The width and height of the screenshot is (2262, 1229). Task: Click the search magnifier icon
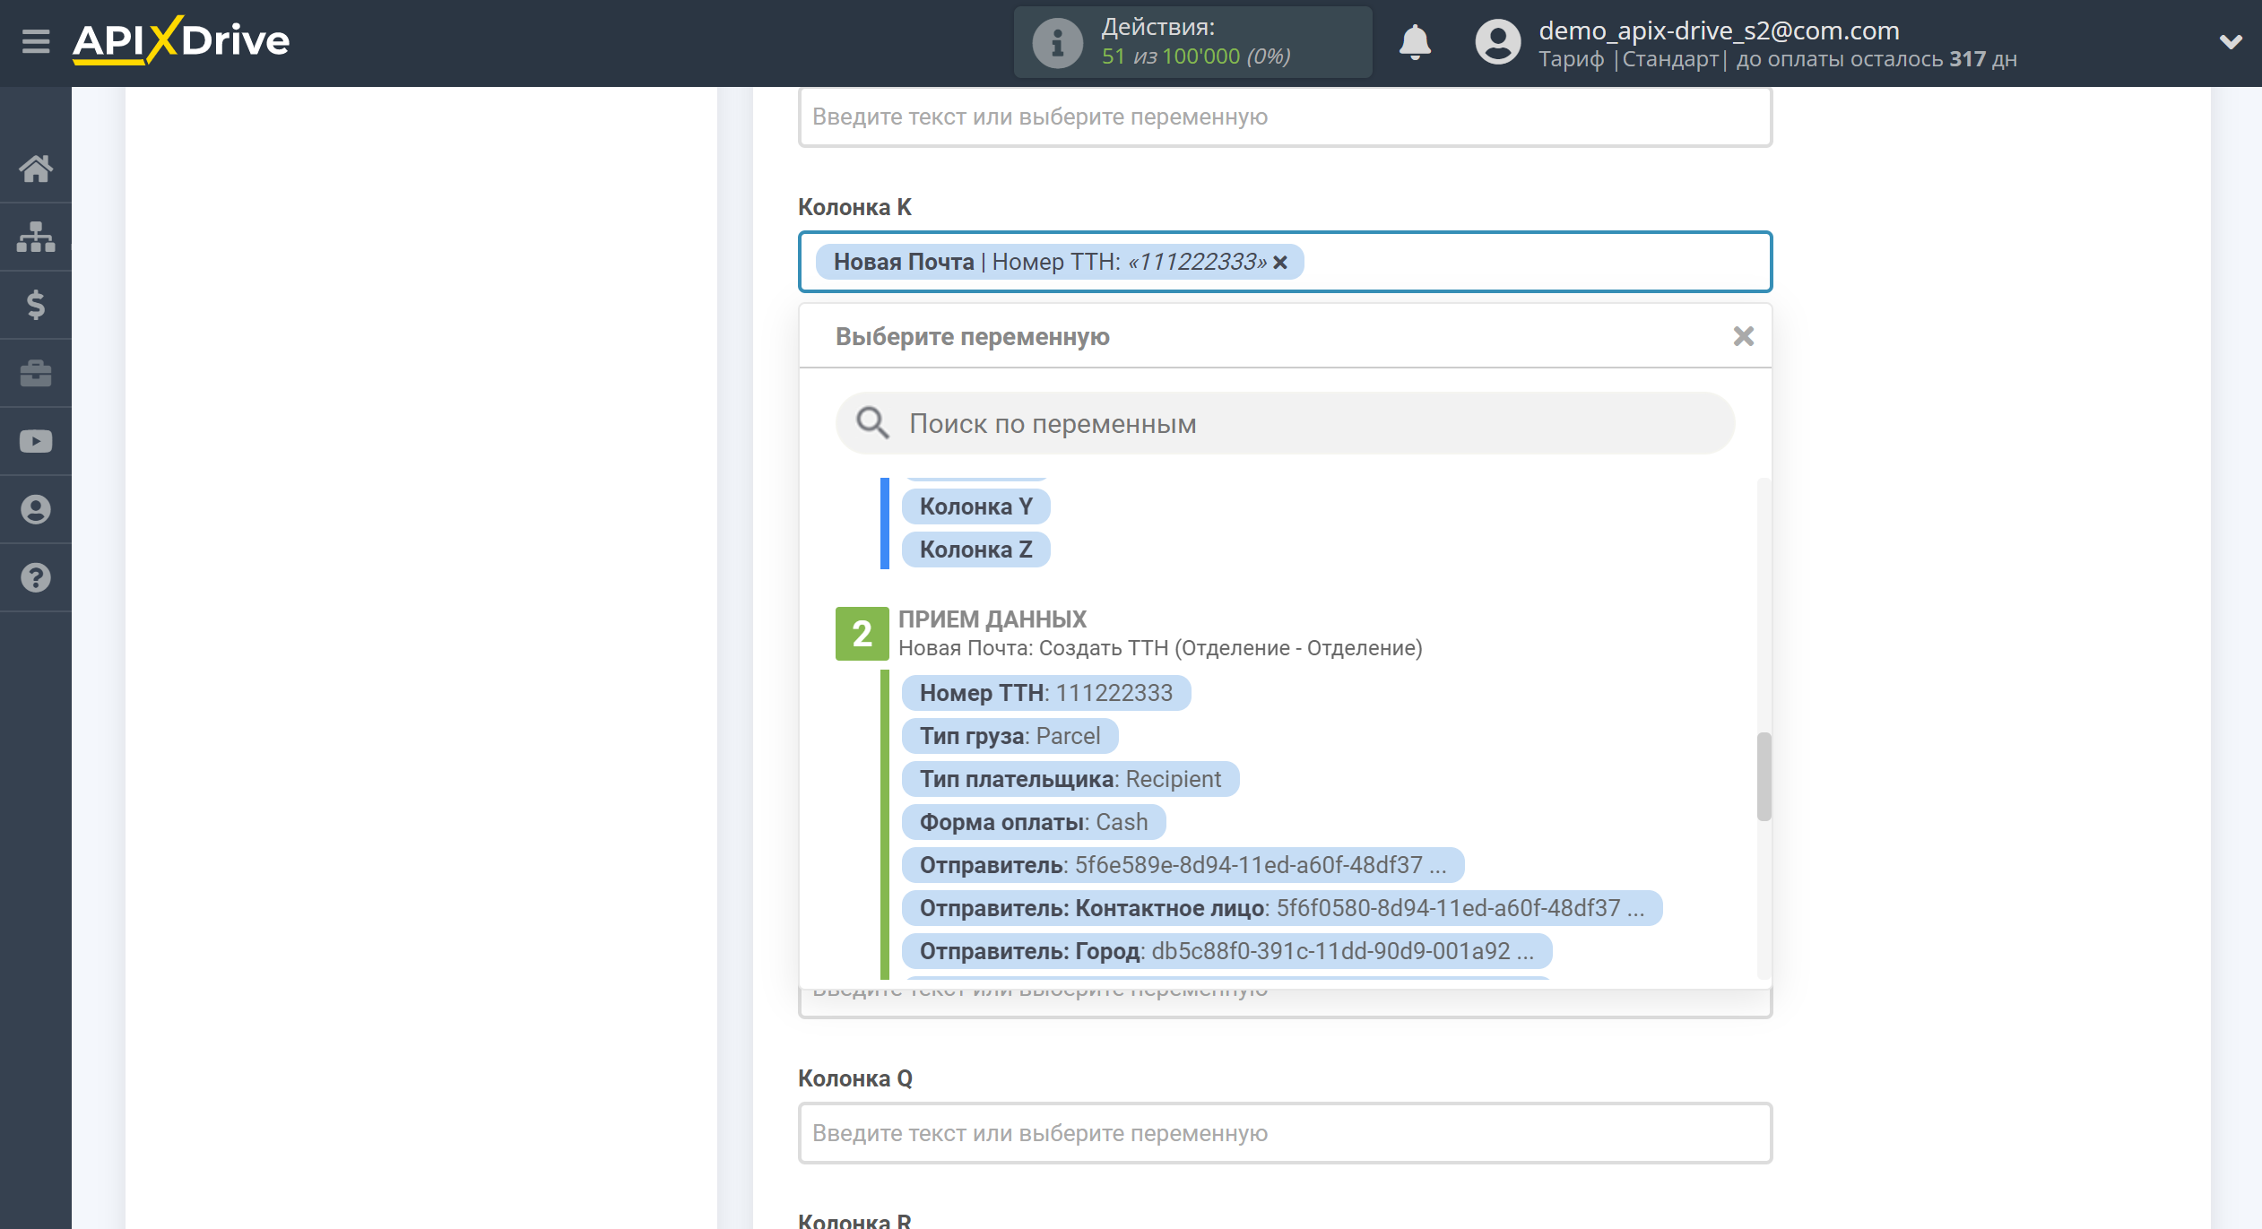point(871,422)
